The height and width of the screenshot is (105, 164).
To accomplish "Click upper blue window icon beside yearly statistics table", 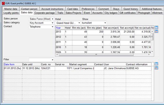I will point(156,27).
